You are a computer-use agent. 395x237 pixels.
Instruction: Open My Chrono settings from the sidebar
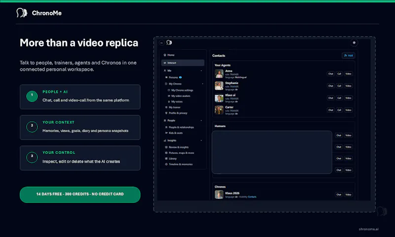click(x=182, y=90)
